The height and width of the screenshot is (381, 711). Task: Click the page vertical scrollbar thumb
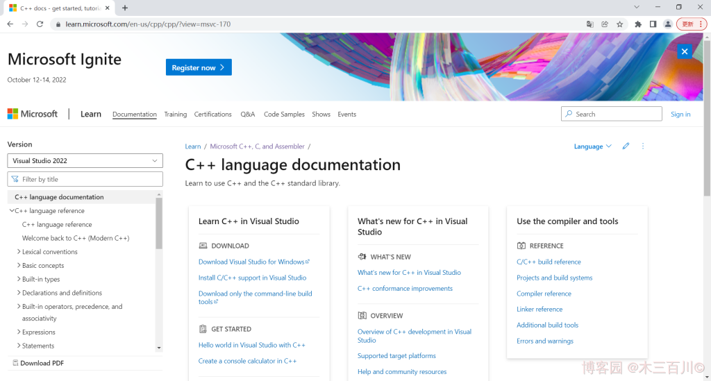point(707,118)
